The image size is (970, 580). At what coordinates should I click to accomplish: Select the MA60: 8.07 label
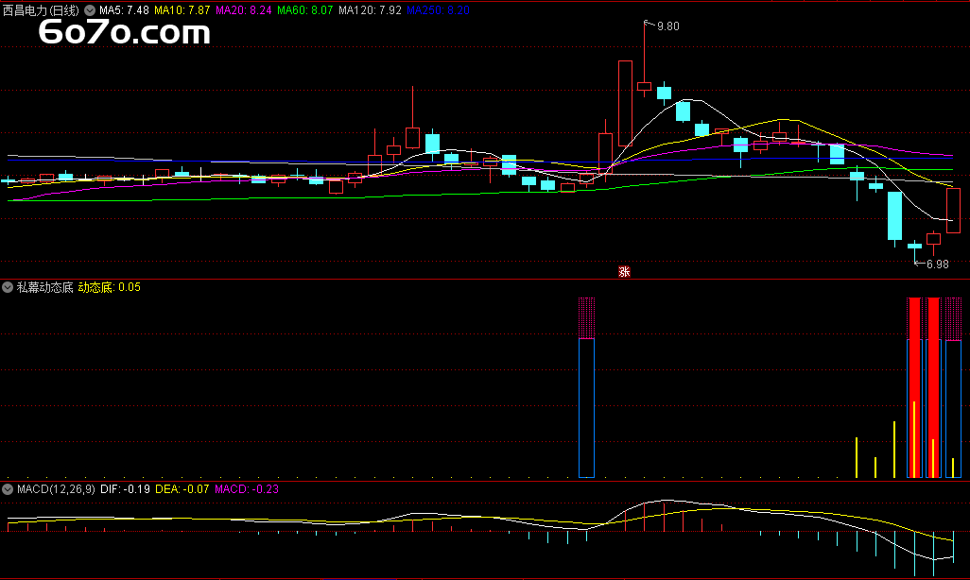pyautogui.click(x=304, y=10)
